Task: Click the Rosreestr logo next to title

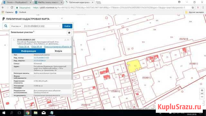Action: tap(4, 19)
